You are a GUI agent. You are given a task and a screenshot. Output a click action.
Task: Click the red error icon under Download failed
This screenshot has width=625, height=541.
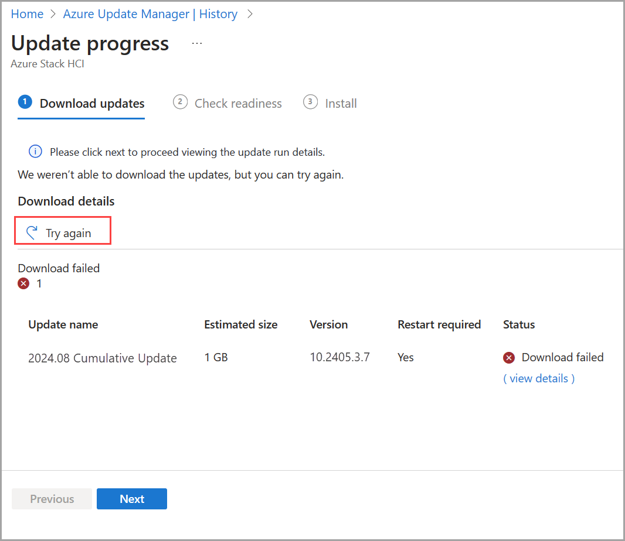[x=23, y=284]
